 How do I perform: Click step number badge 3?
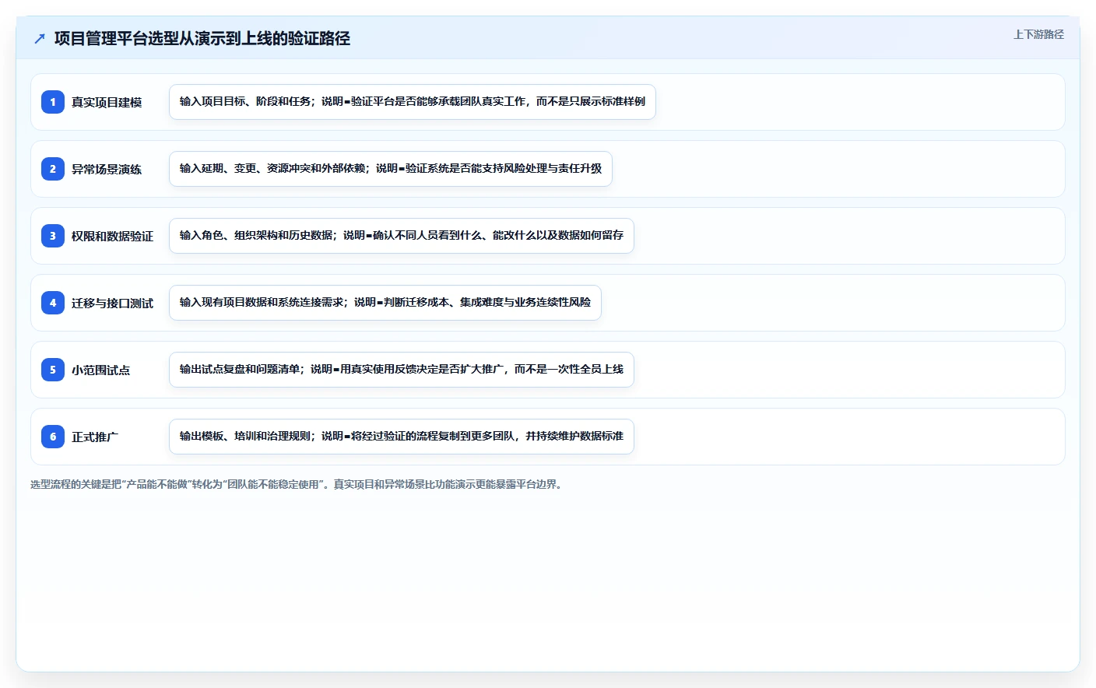[53, 236]
